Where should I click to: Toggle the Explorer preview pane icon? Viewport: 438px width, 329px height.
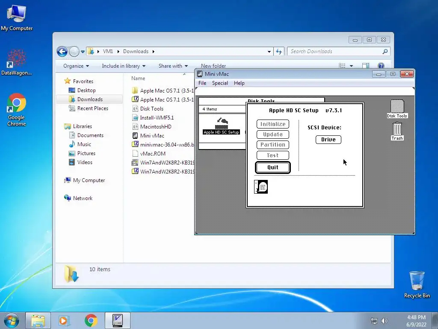pyautogui.click(x=366, y=66)
